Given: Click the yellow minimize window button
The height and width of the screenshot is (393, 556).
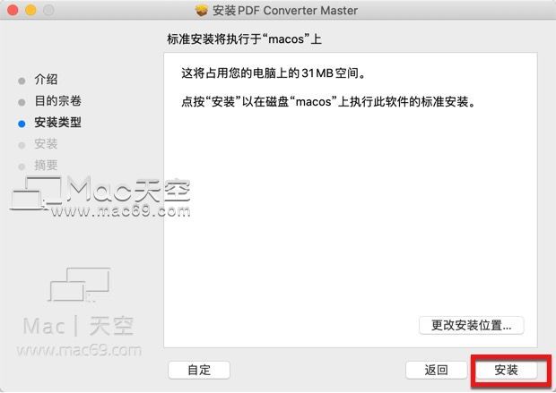Looking at the screenshot, I should (x=30, y=10).
